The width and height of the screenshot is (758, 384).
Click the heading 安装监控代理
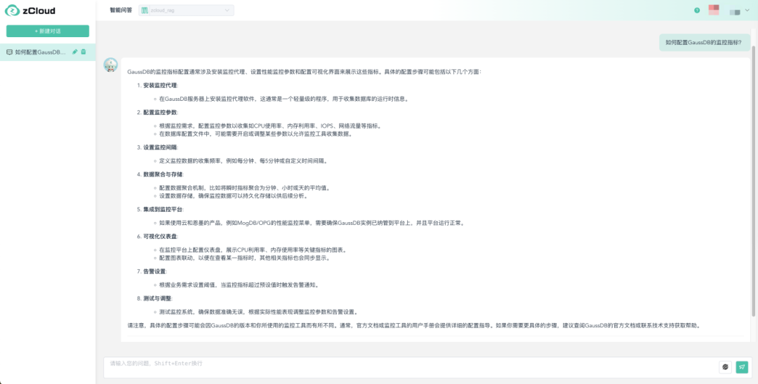pos(161,85)
